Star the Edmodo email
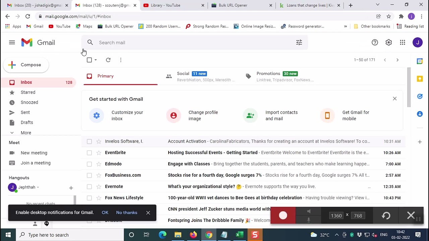Viewport: 429px width, 241px height. tap(99, 164)
